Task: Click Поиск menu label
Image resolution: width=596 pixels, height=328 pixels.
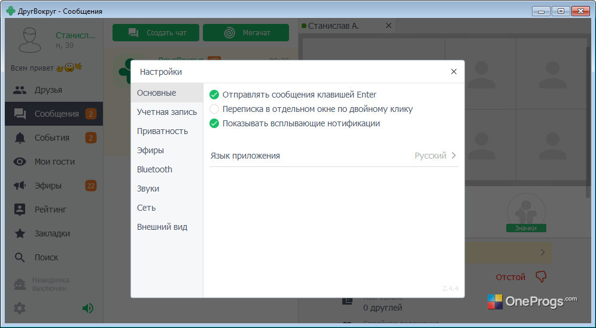Action: tap(46, 257)
